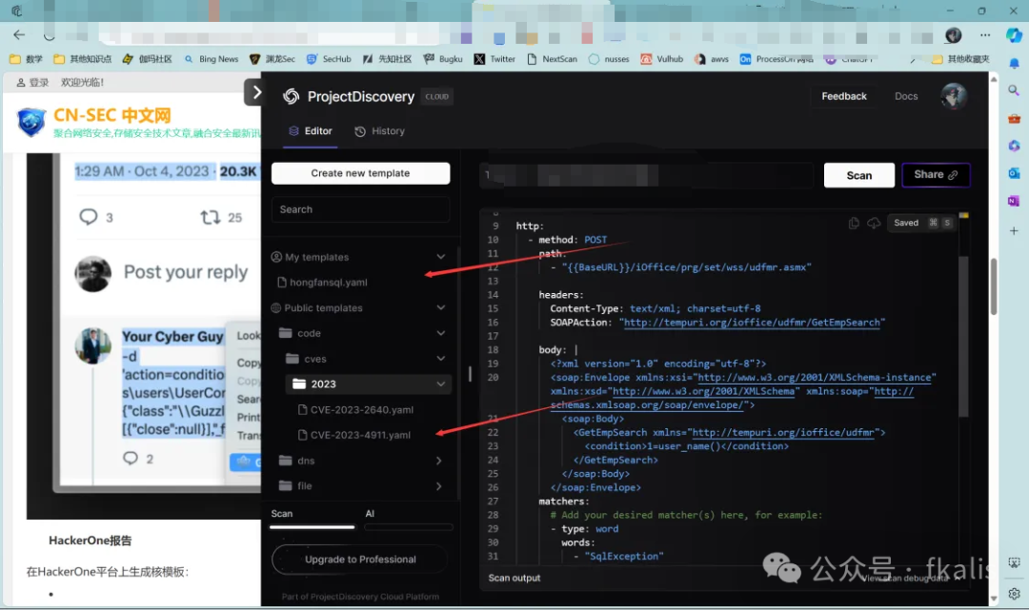Open the Outlook sidebar icon
Image resolution: width=1029 pixels, height=610 pixels.
pyautogui.click(x=1014, y=173)
